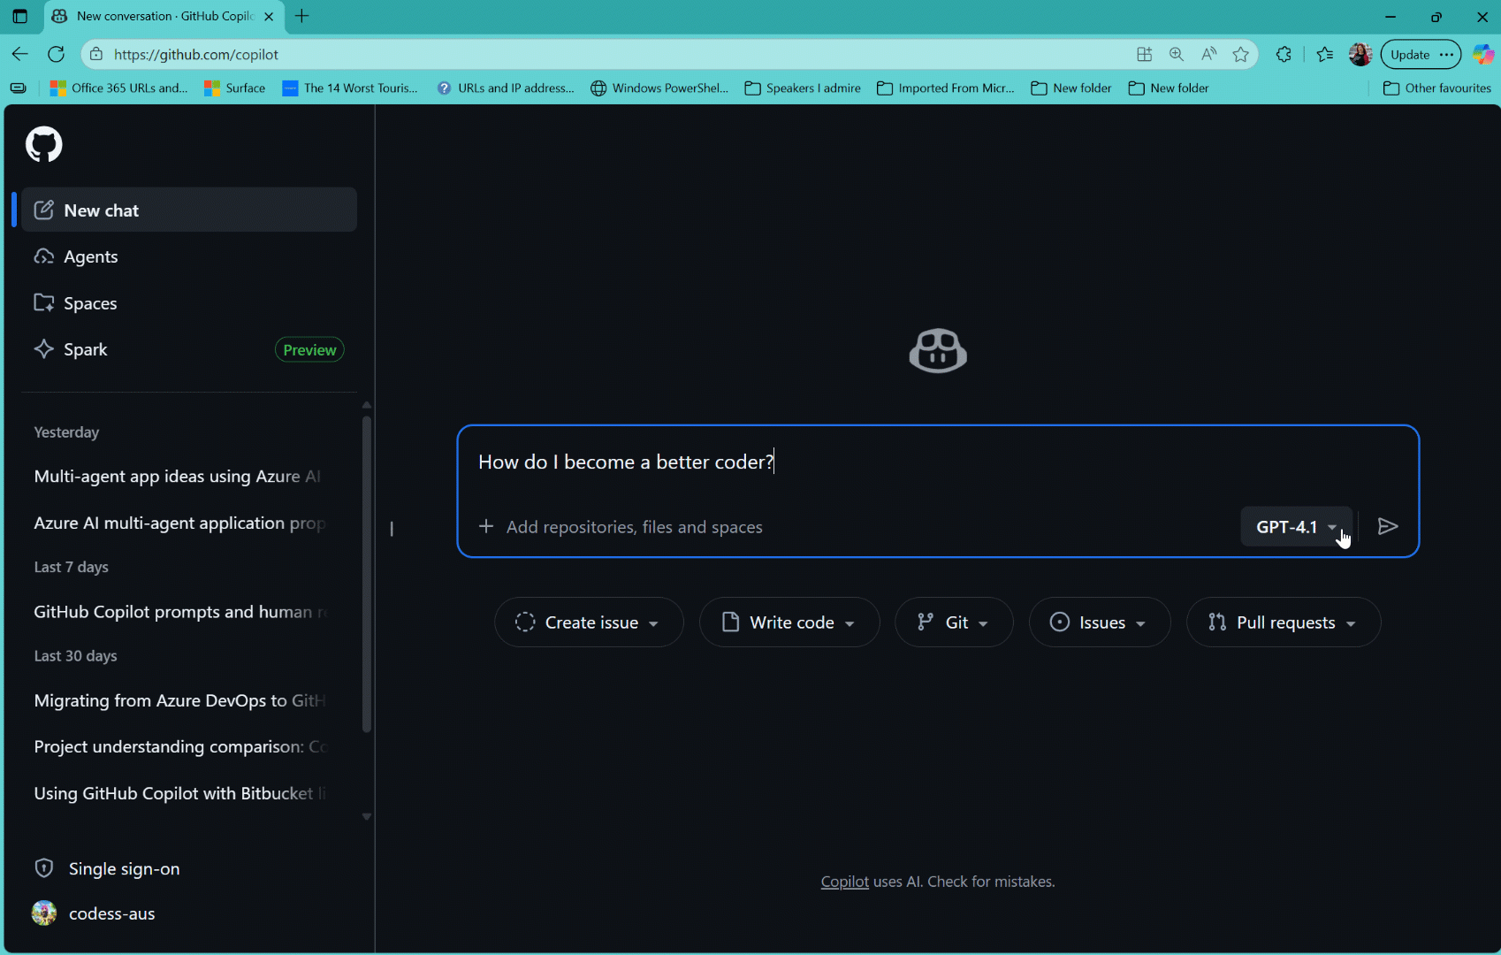Start a New chat from sidebar
Screen dimensions: 1501x955
click(100, 210)
